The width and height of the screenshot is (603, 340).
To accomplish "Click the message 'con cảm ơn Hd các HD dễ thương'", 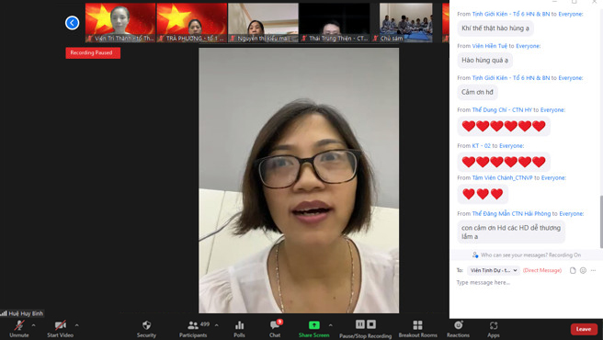I will click(511, 232).
